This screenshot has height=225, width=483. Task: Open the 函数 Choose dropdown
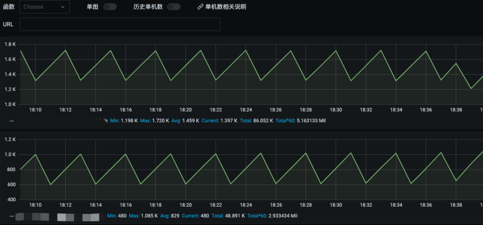45,7
